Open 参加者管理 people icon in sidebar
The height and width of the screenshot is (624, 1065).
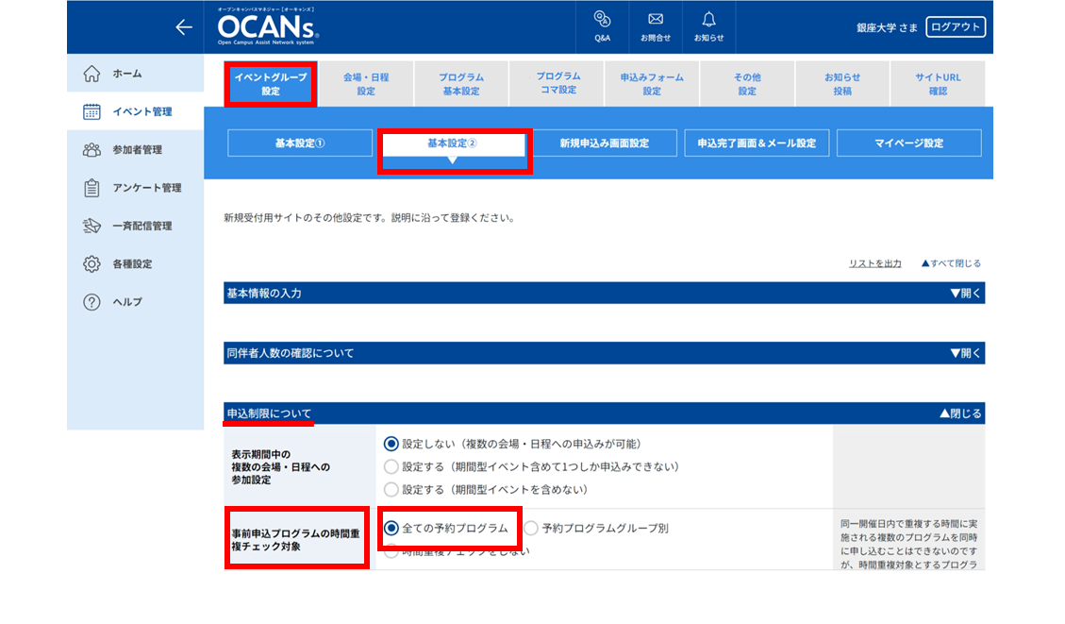point(92,149)
